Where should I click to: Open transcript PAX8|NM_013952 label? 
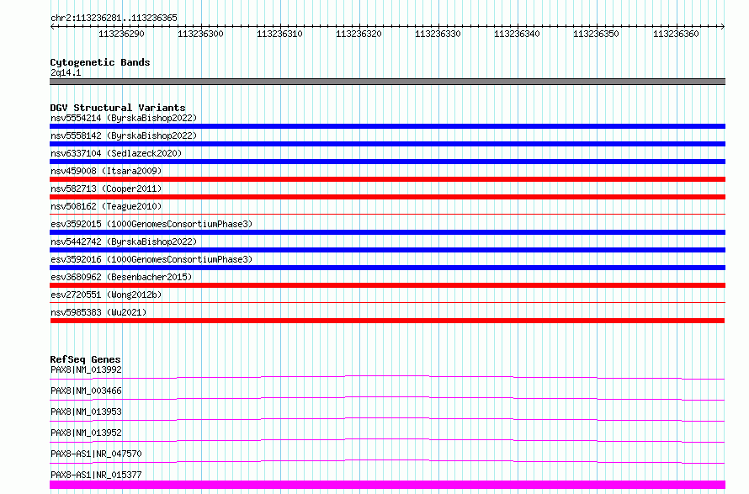[x=86, y=433]
